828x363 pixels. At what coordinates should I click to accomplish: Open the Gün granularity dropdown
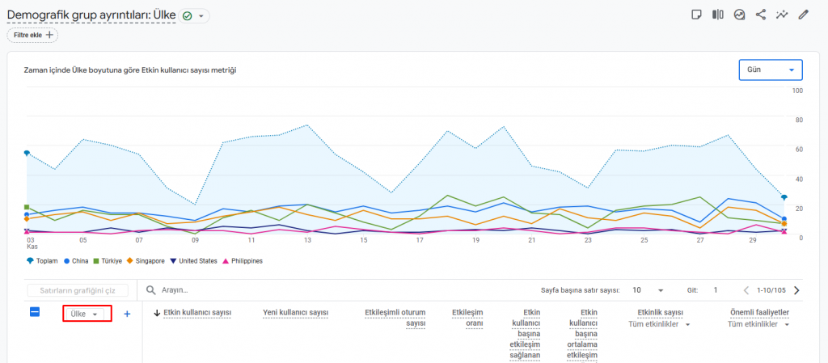click(771, 70)
